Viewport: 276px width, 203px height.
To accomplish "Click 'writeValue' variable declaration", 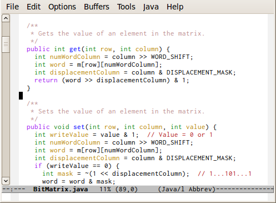I will point(69,135).
